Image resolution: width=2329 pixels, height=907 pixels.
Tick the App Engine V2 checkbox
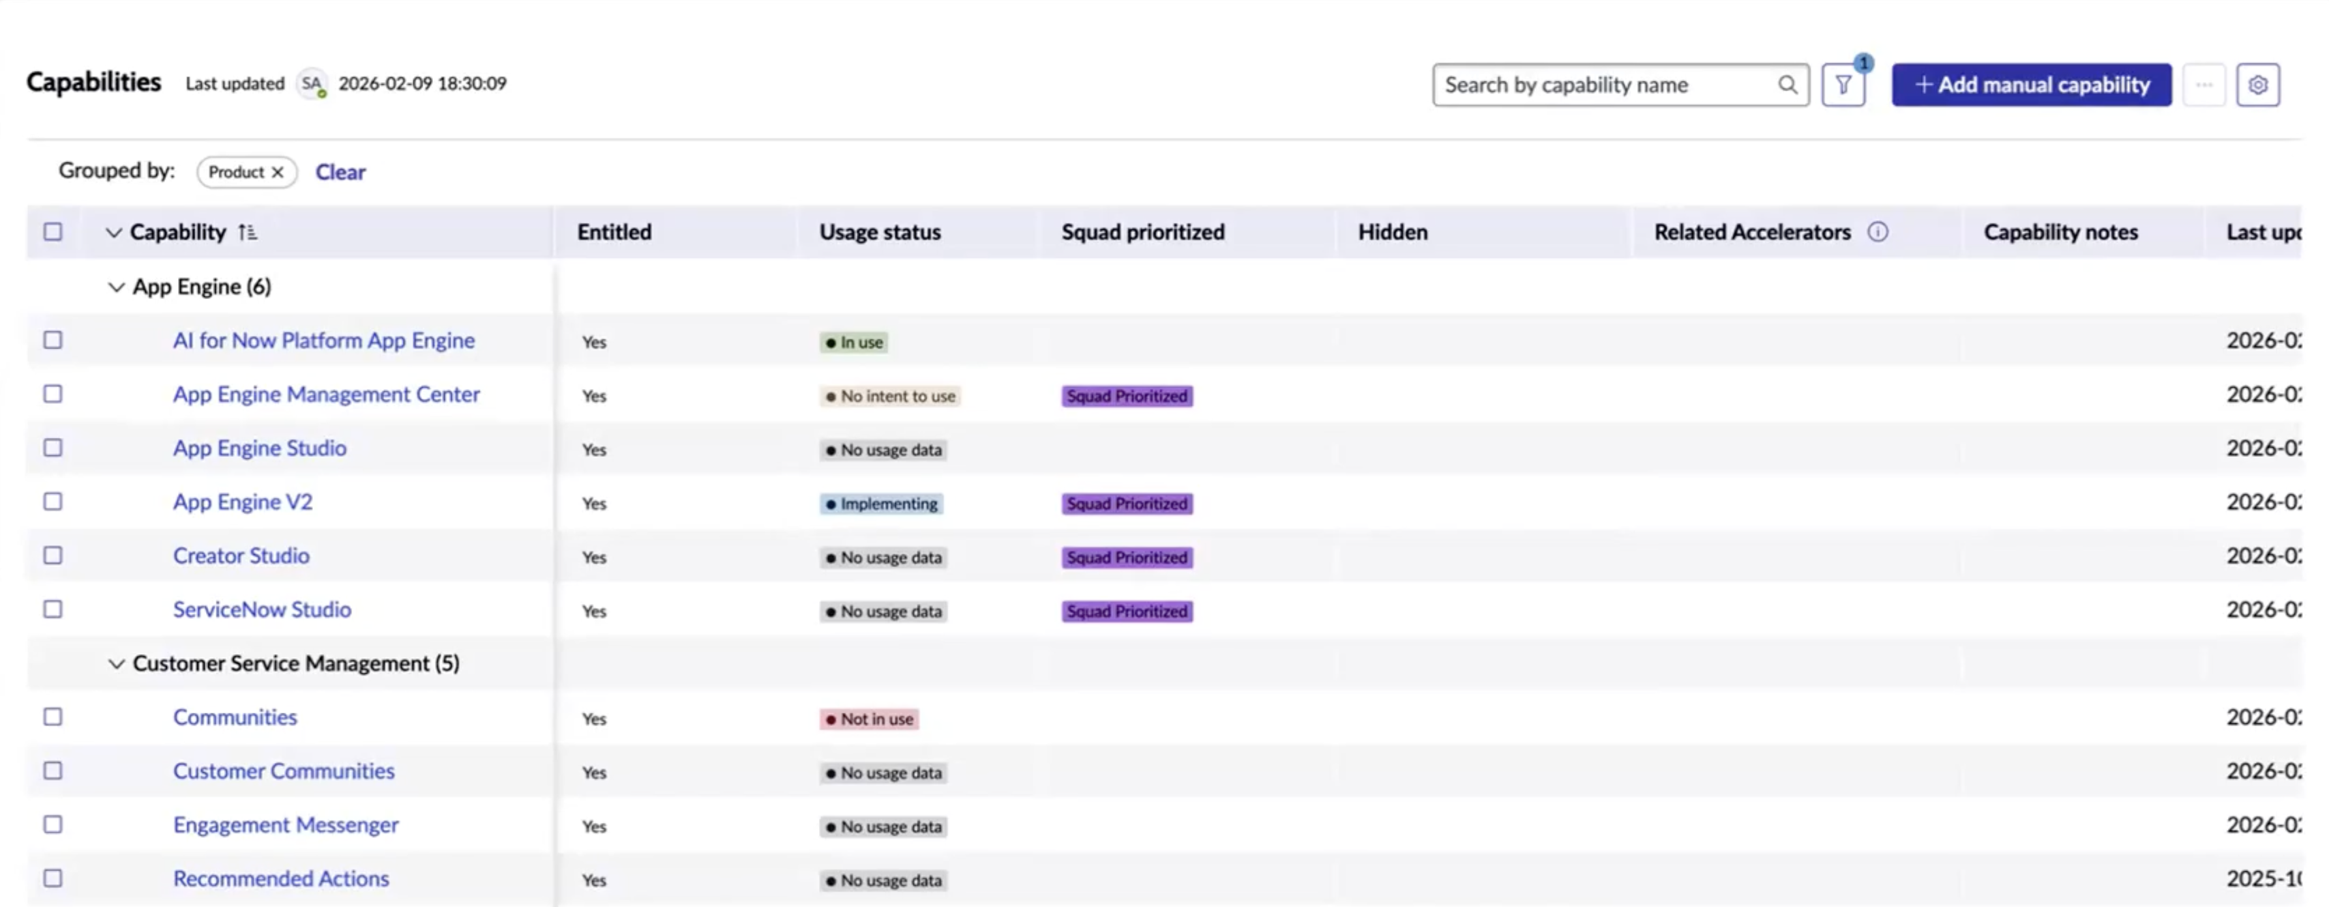tap(53, 501)
